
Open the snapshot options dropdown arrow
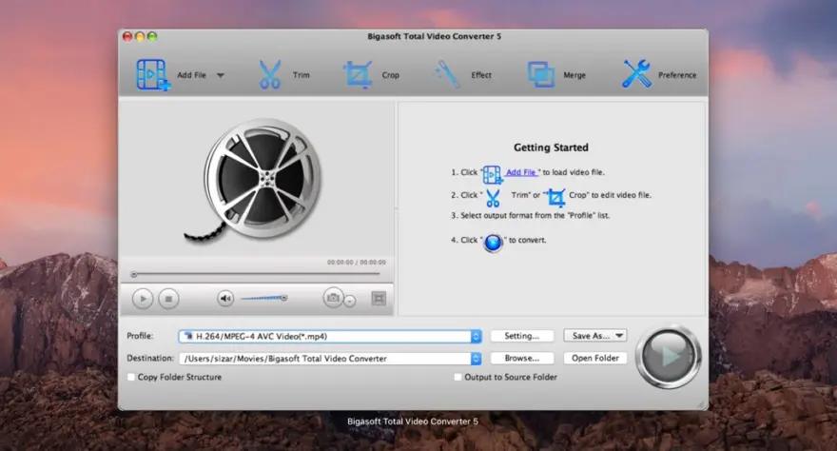(350, 302)
